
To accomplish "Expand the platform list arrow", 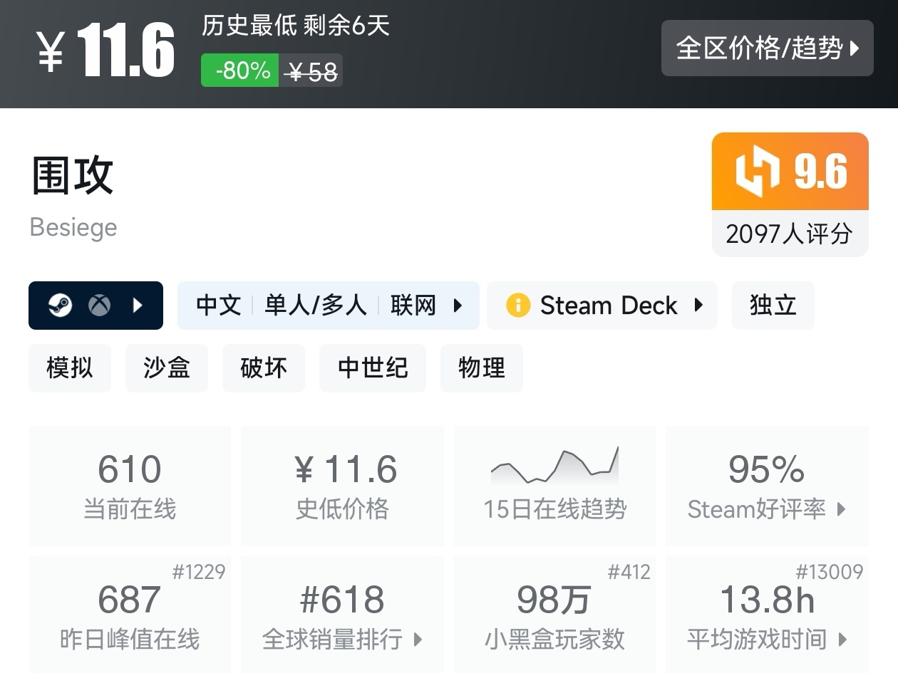I will coord(138,306).
